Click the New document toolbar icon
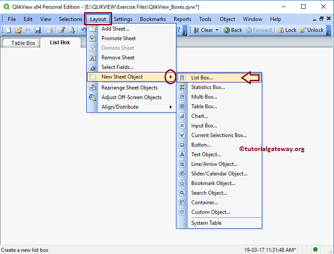This screenshot has height=254, width=334. [x=8, y=30]
